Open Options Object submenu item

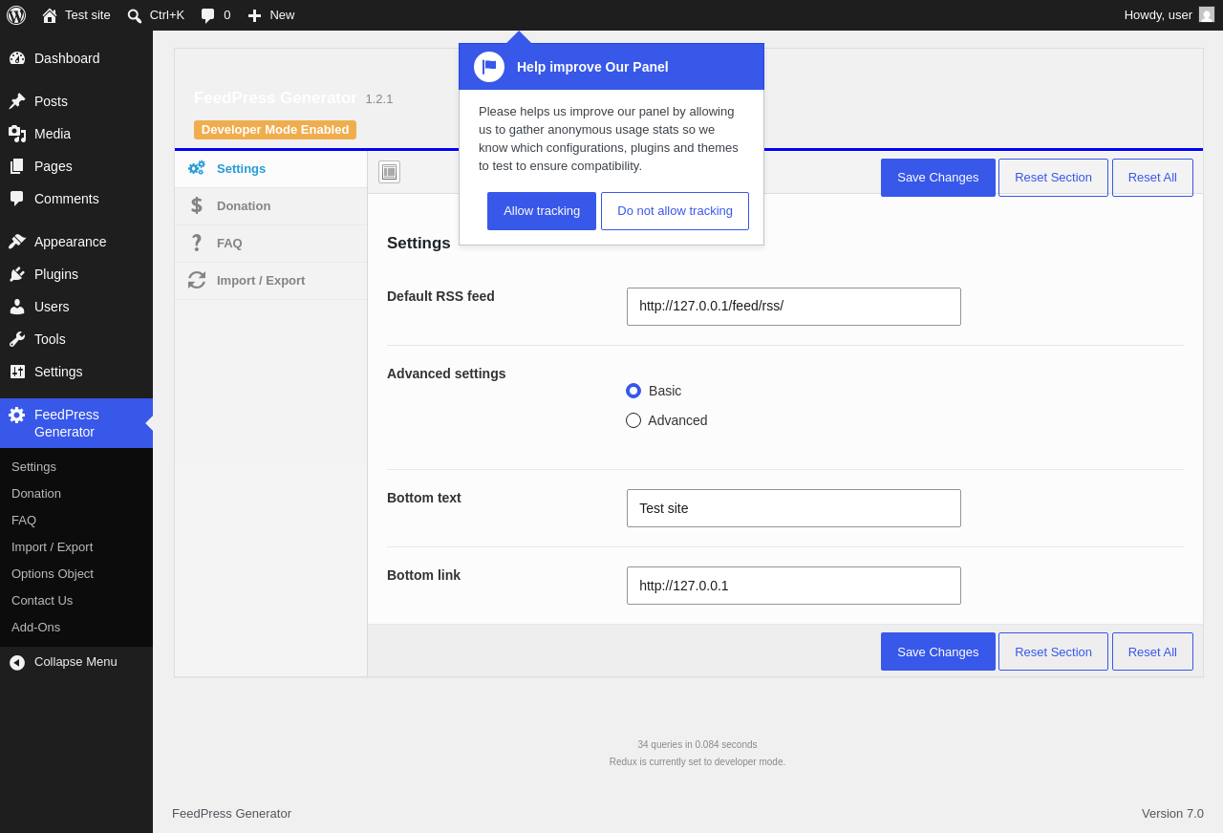[53, 574]
